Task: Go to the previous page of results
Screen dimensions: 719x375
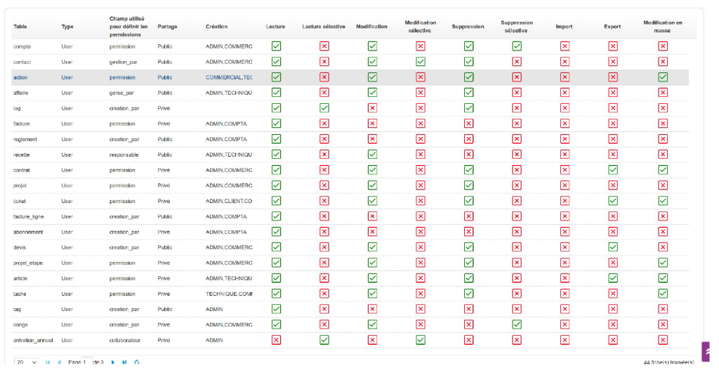Action: [59, 362]
